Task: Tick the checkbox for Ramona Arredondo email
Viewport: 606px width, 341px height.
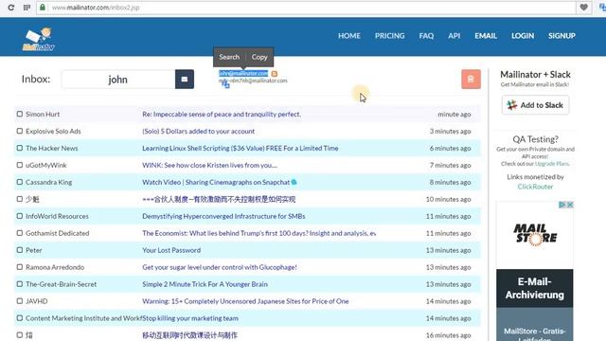Action: (x=20, y=267)
